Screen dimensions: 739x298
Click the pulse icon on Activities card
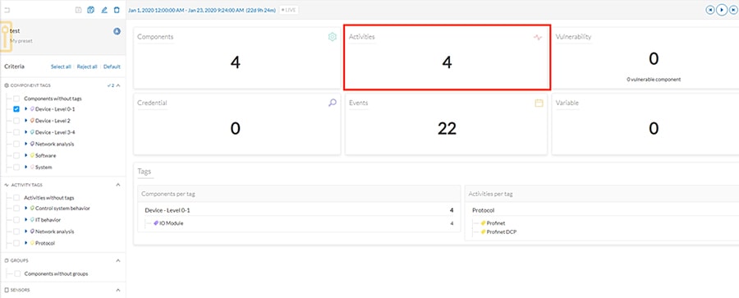click(x=538, y=37)
